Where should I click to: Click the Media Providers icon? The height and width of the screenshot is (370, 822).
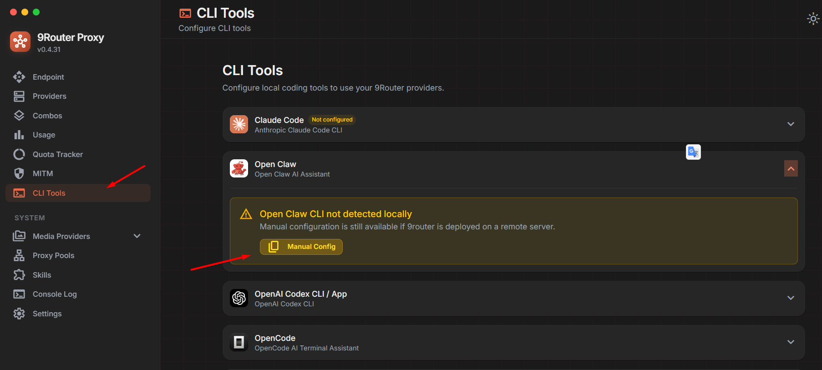tap(19, 236)
